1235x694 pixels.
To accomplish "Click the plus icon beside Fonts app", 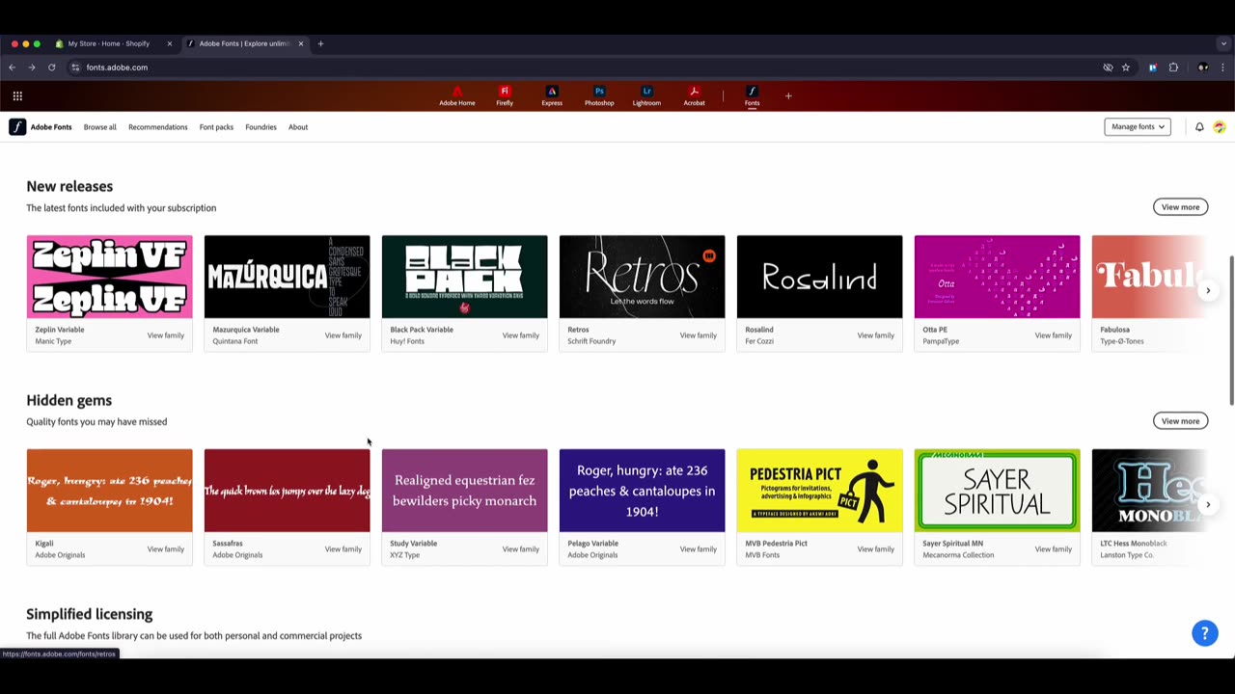I will (x=788, y=95).
